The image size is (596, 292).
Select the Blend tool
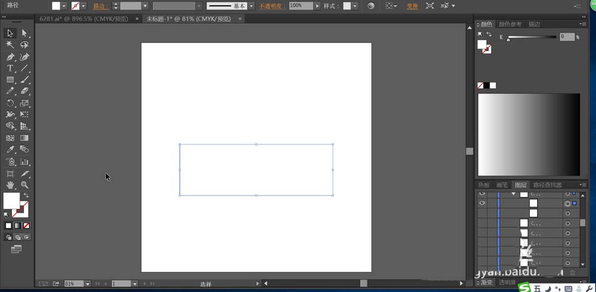[x=24, y=149]
